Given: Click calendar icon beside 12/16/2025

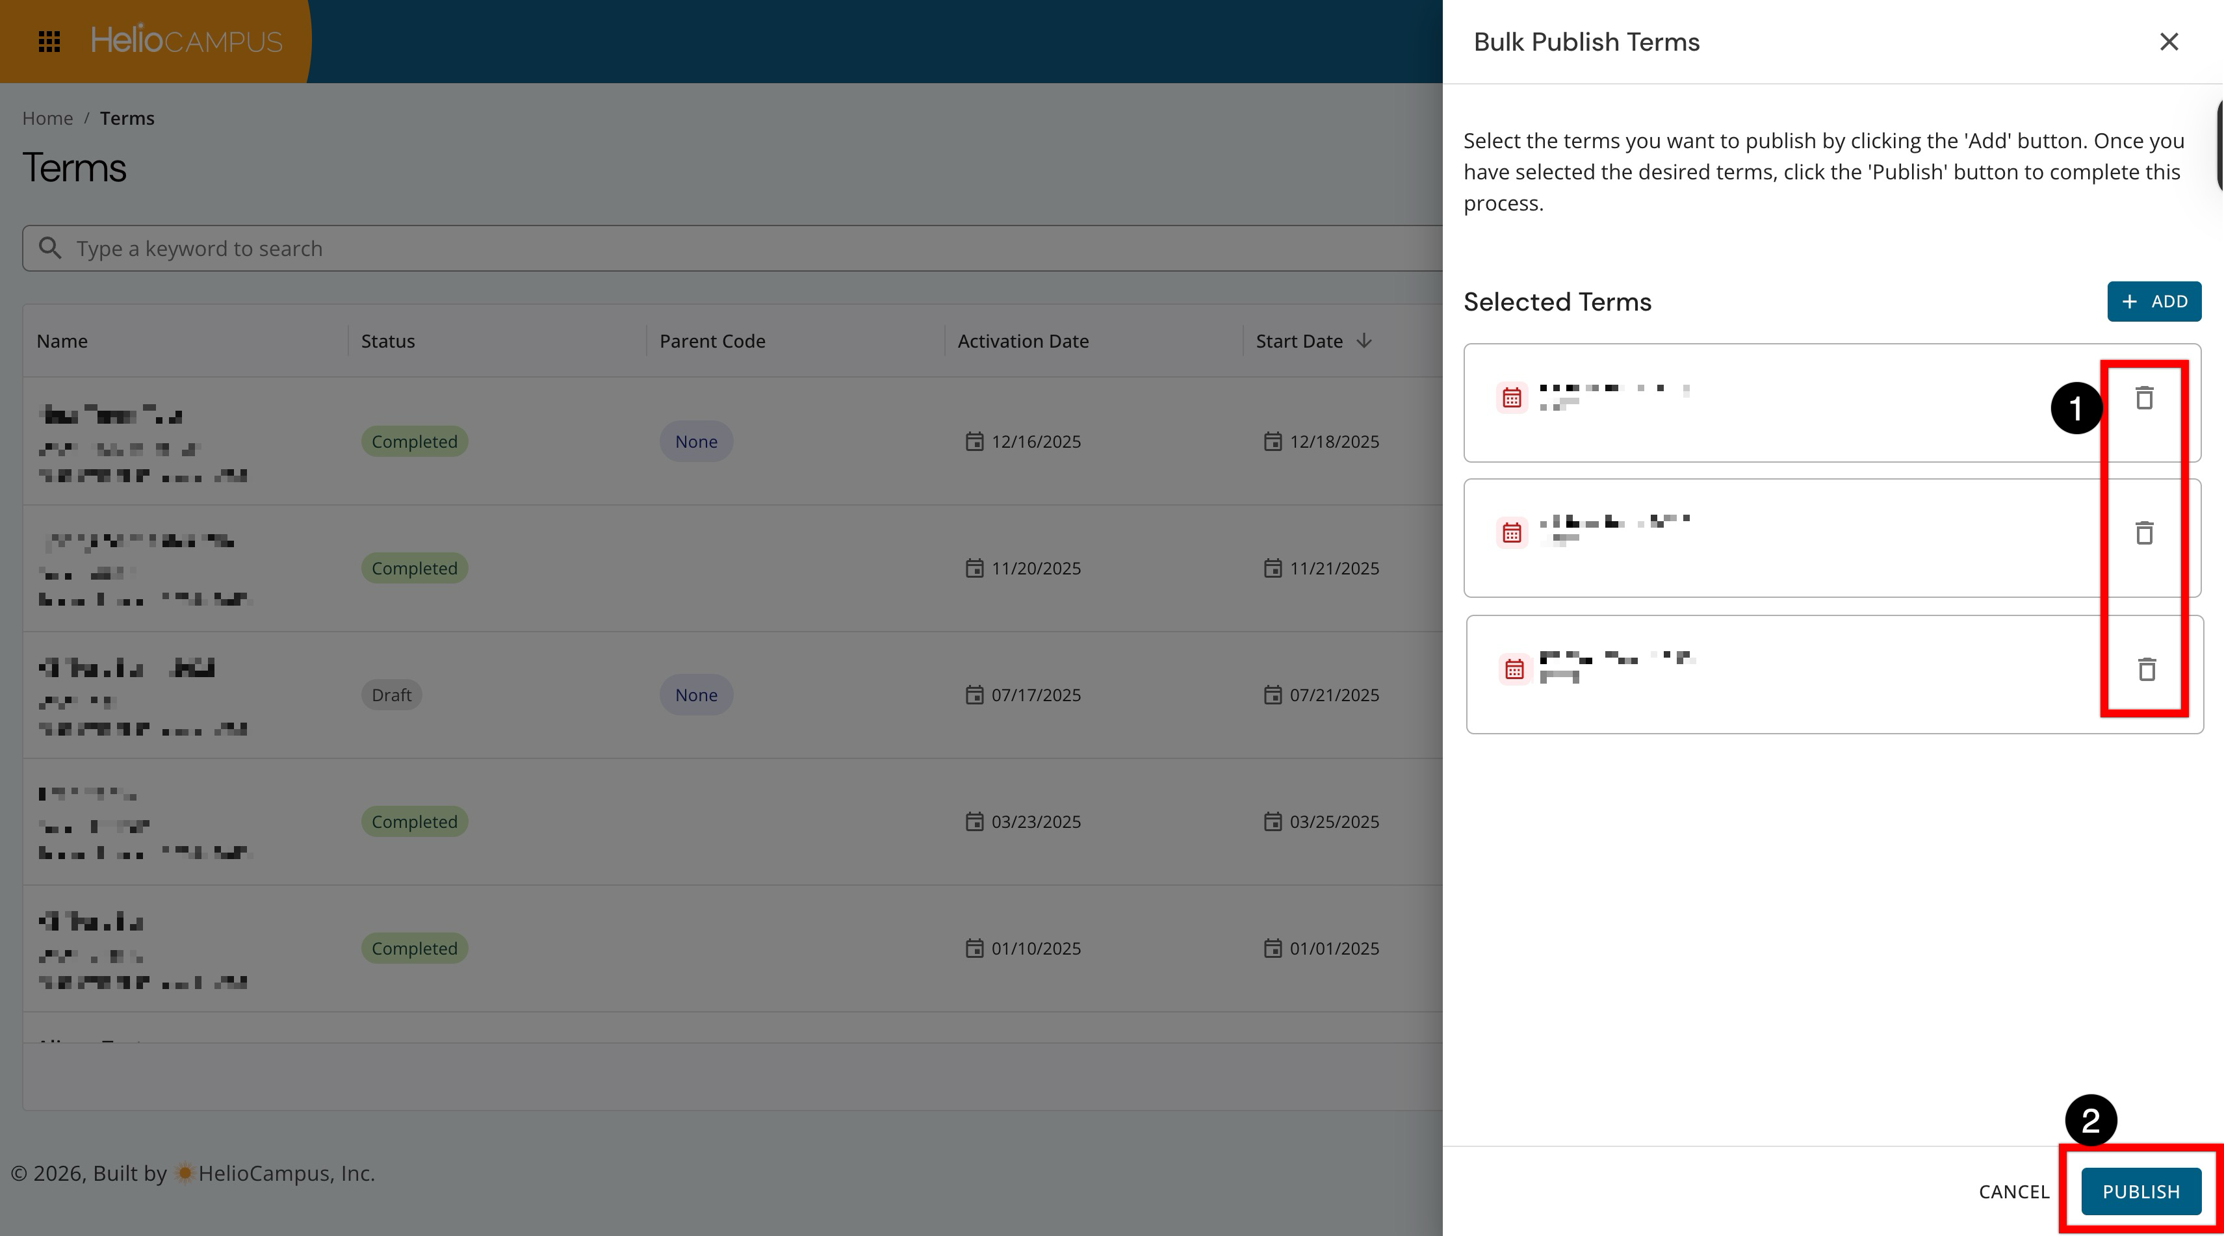Looking at the screenshot, I should coord(975,441).
